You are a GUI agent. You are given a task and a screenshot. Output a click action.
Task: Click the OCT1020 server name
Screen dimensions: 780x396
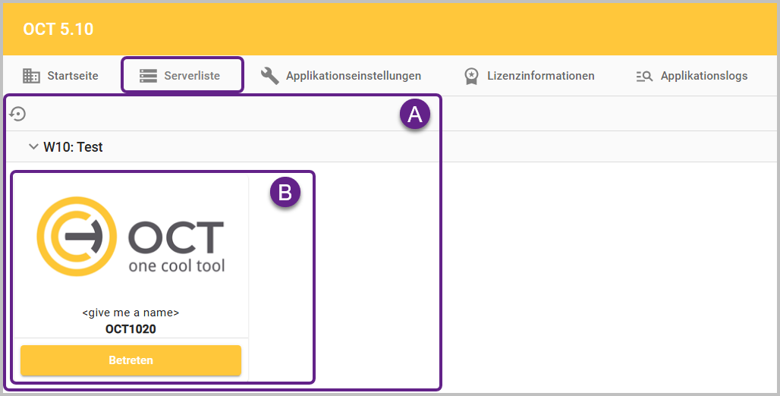[x=131, y=329]
